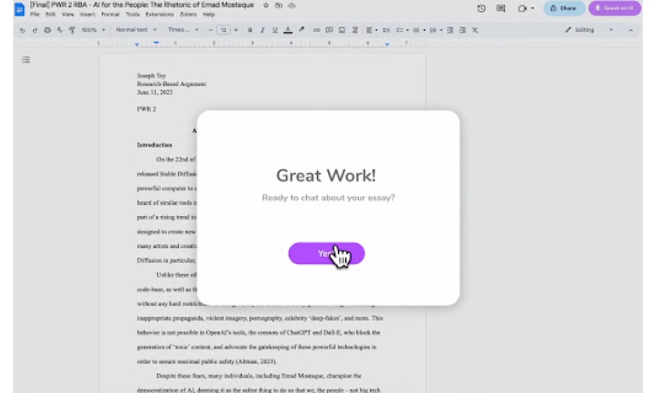Open the numbered list dropdown
The width and height of the screenshot is (656, 393).
(436, 30)
